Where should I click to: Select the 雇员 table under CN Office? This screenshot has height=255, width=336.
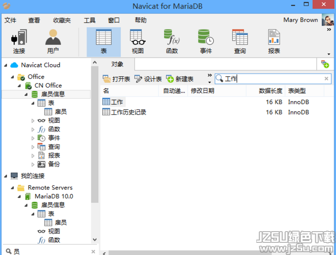60,112
